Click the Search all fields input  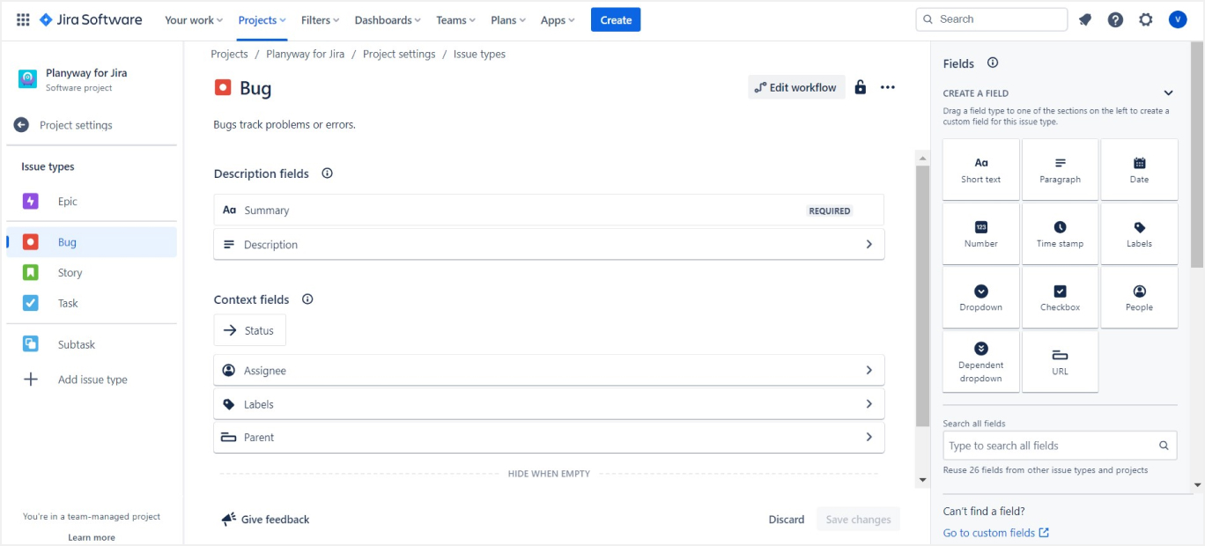[1052, 446]
